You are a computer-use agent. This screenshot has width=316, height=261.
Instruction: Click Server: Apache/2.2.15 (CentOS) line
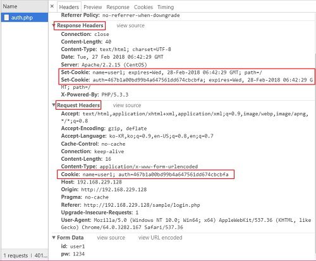pos(104,65)
